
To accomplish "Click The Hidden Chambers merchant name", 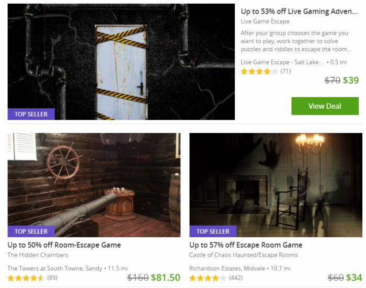I will coord(38,255).
